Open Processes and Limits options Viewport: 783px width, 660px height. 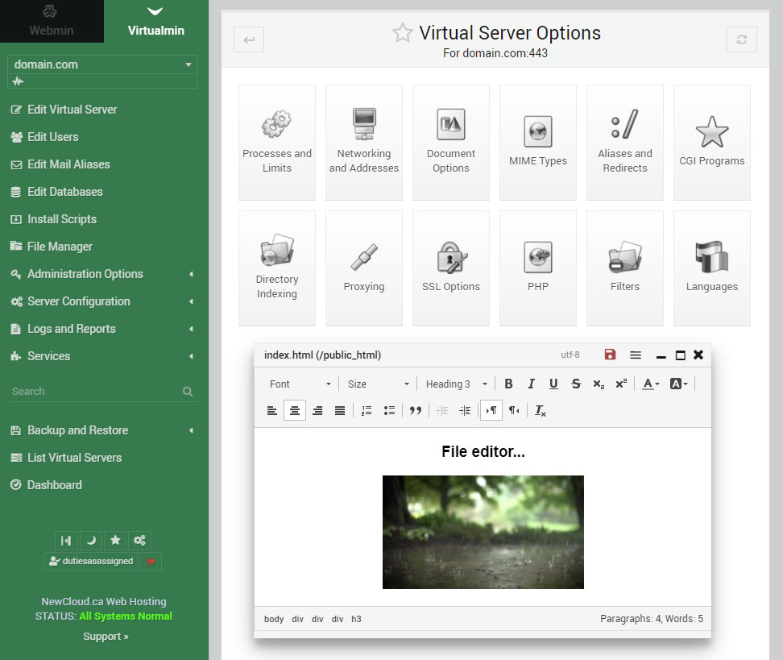click(x=276, y=143)
